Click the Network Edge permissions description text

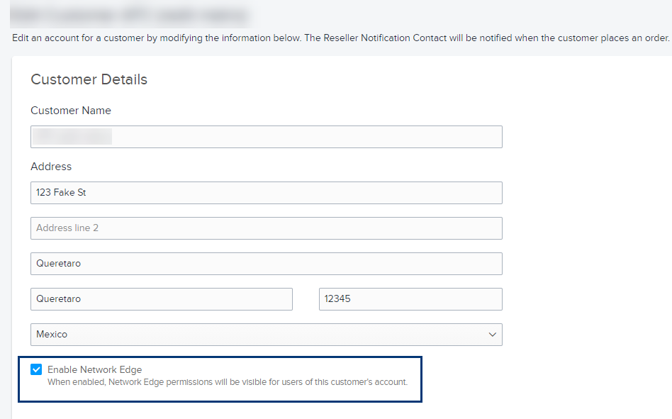point(228,381)
